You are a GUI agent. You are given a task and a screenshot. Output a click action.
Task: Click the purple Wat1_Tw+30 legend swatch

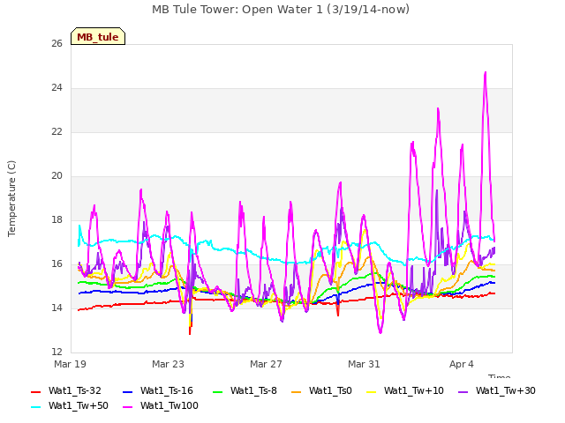(x=463, y=391)
